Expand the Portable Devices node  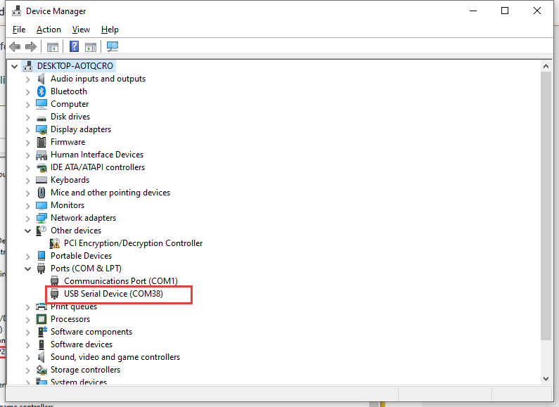pos(27,257)
